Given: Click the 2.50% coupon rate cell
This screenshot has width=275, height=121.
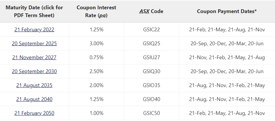Looking at the screenshot, I should (x=97, y=71).
